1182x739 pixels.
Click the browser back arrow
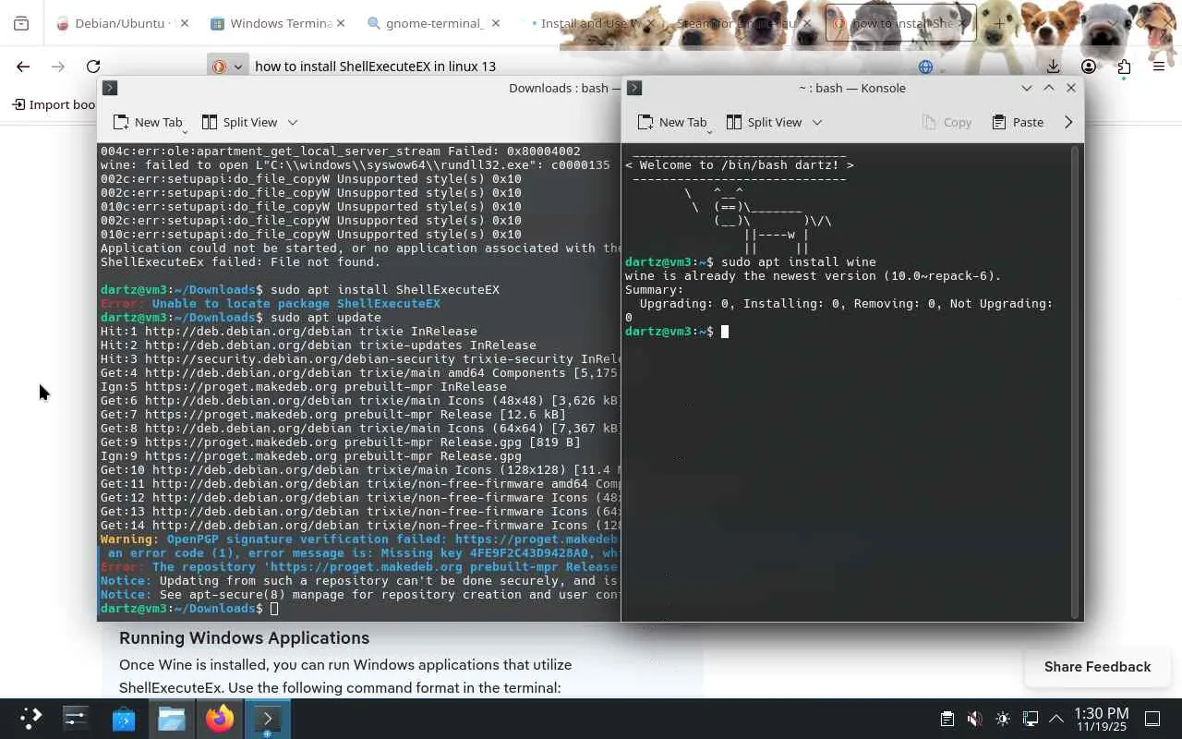(x=23, y=67)
